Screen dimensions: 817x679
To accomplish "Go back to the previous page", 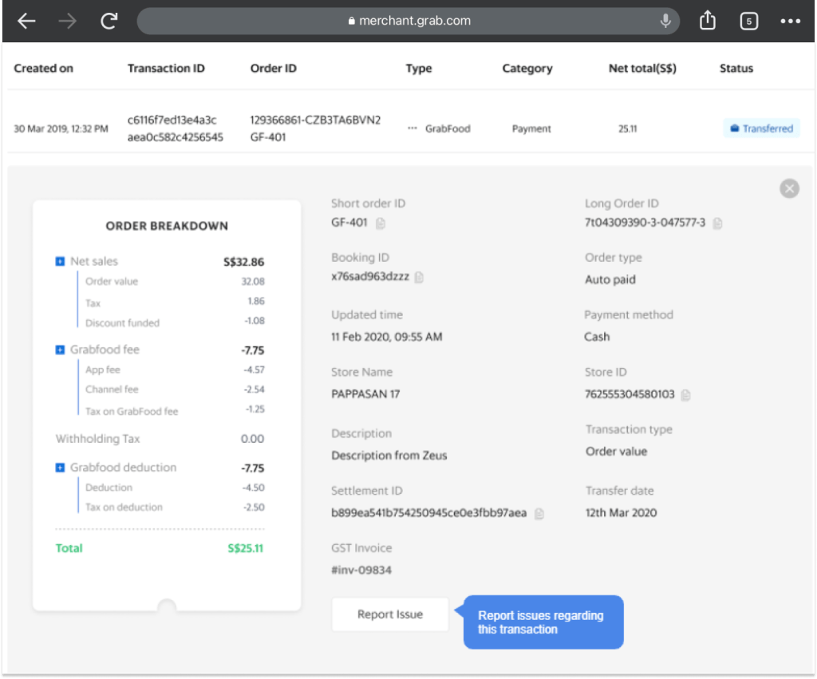I will (x=26, y=22).
